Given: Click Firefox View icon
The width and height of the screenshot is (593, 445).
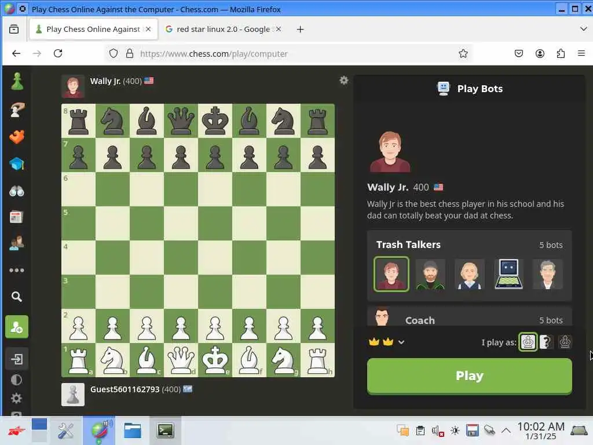Looking at the screenshot, I should [14, 29].
